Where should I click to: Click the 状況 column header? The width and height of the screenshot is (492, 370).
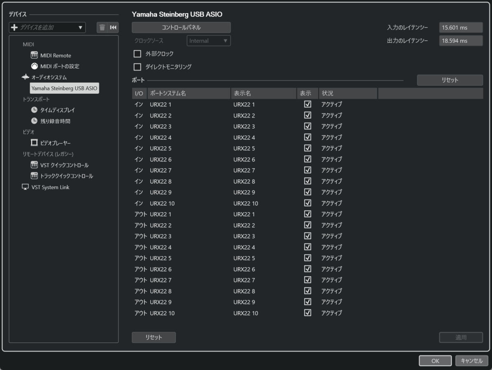[x=348, y=93]
